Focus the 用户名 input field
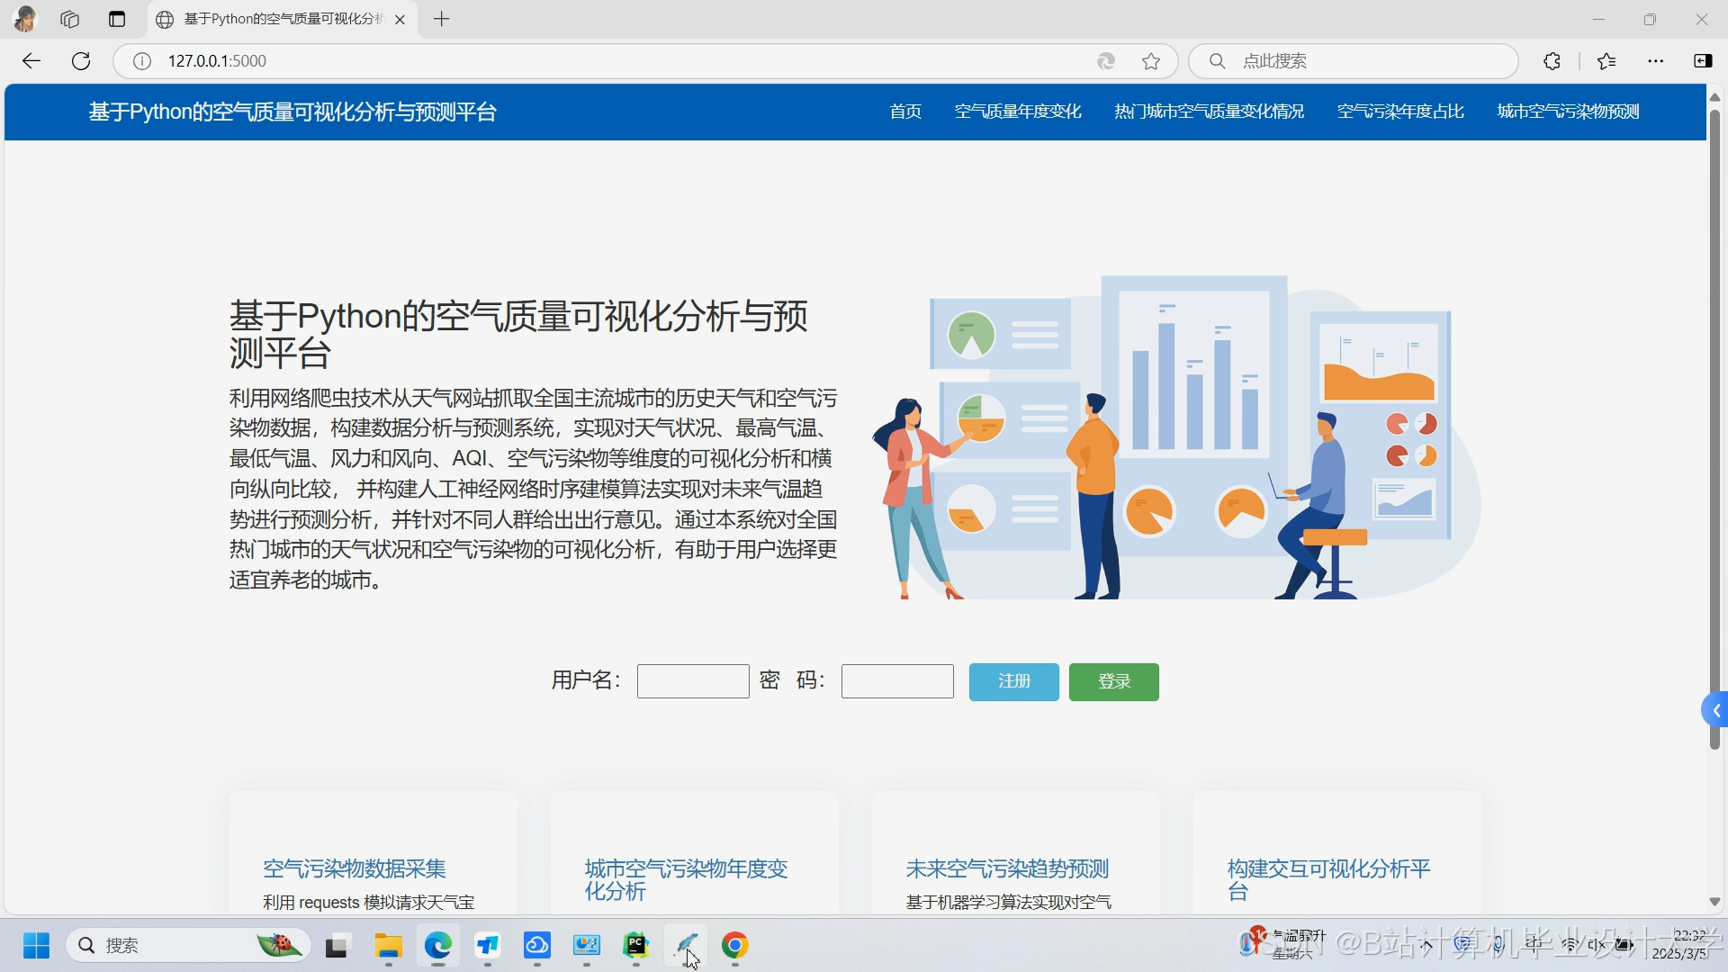 [693, 681]
